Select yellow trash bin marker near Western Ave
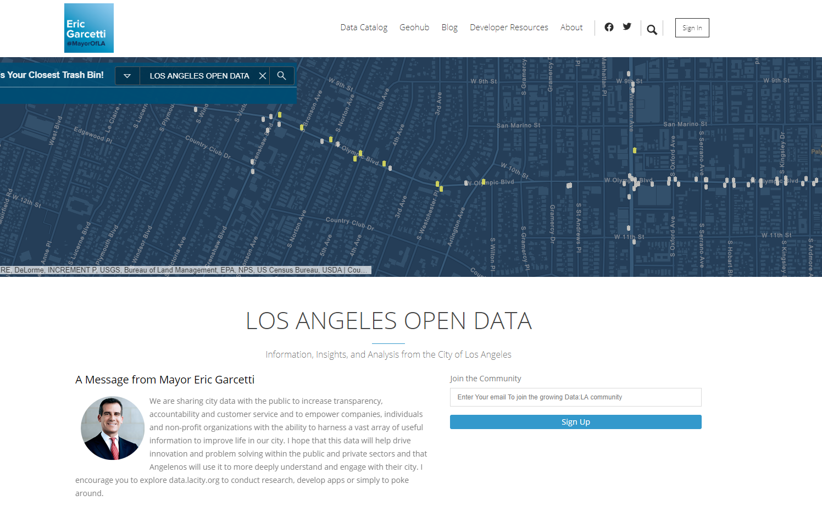This screenshot has width=822, height=506. point(635,150)
